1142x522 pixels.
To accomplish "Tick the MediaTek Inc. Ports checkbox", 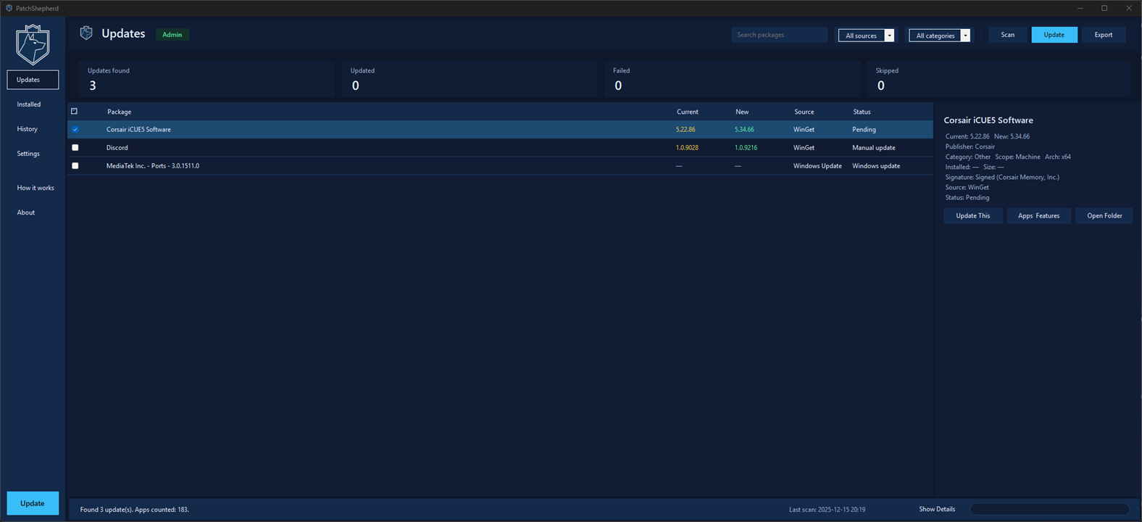I will coord(75,165).
